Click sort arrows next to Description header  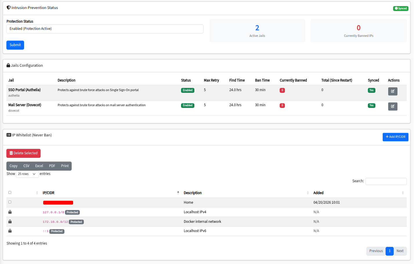[x=308, y=193]
